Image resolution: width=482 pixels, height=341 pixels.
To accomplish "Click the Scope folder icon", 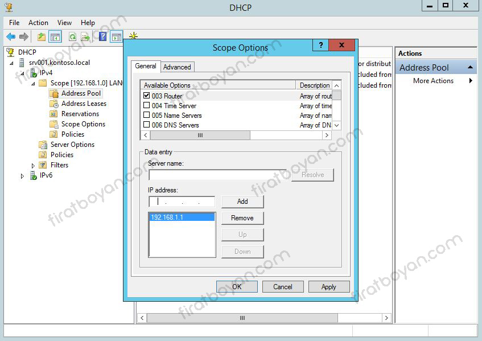I will 43,83.
